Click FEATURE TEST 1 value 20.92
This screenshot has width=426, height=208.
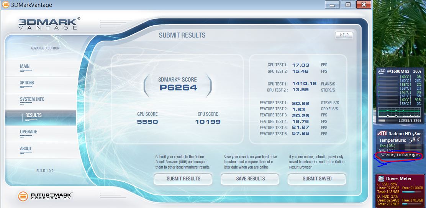(300, 103)
